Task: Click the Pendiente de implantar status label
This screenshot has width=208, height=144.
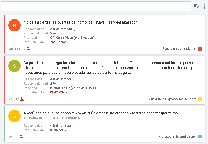Action: click(x=179, y=49)
